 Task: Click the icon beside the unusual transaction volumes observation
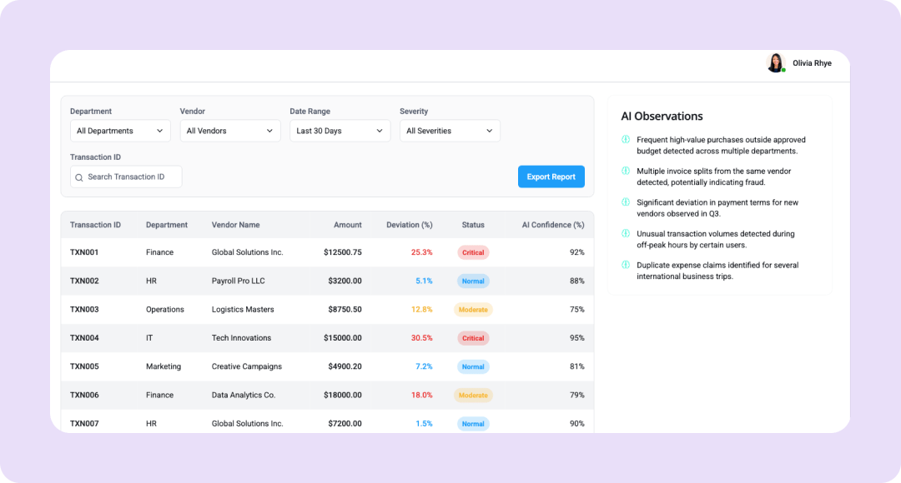click(626, 234)
